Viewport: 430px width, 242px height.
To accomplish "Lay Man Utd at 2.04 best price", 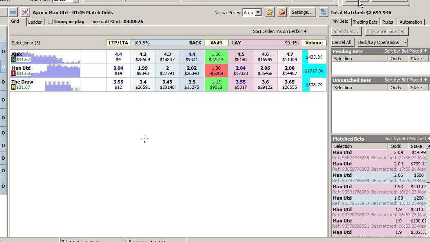I will 241,70.
